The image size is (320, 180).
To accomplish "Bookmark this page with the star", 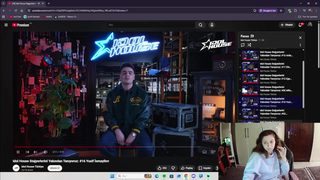I will (281, 10).
